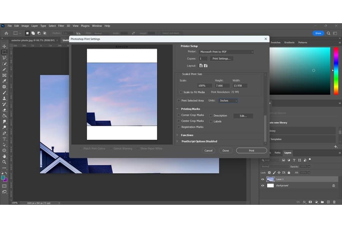Choose landscape layout orientation icon

click(206, 66)
